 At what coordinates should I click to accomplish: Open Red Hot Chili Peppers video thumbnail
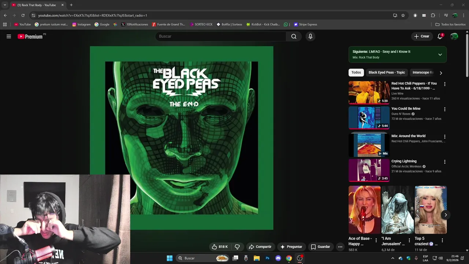point(369,92)
